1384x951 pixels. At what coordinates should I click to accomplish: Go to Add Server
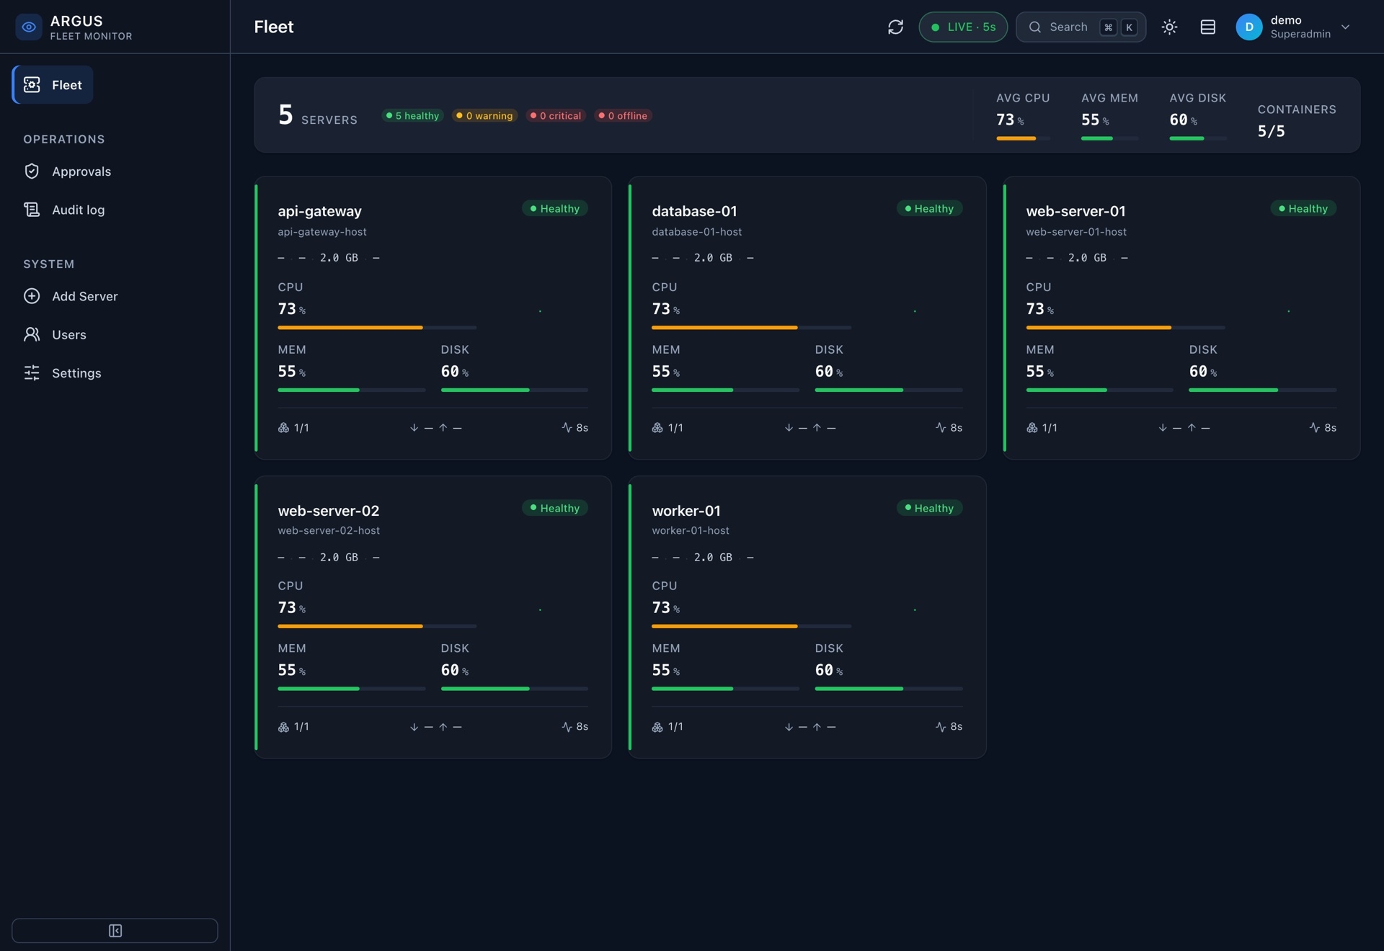pos(84,296)
